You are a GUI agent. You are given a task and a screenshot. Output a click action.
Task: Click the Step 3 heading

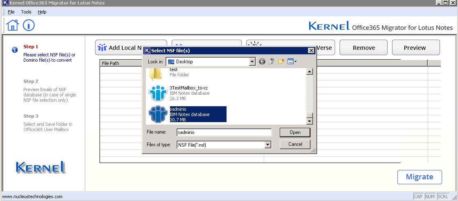coord(31,116)
